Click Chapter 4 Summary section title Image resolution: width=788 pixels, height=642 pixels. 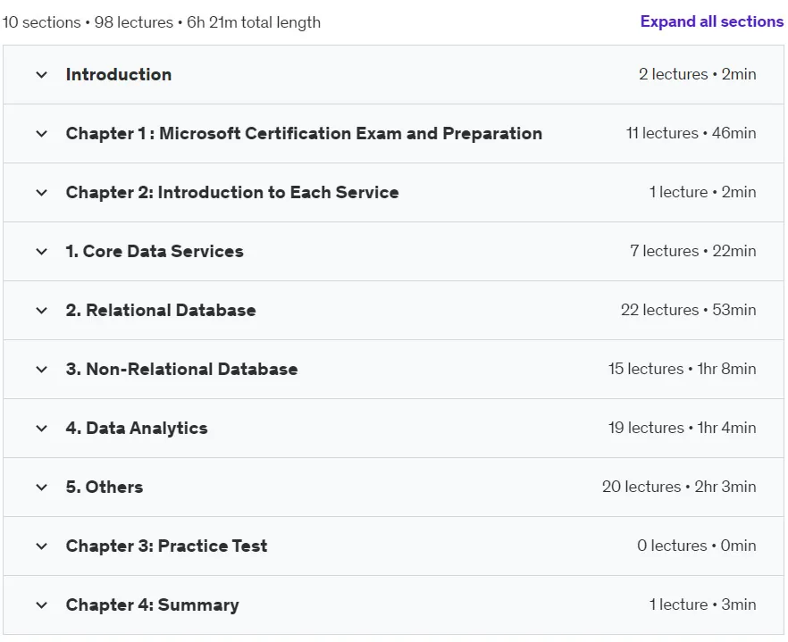tap(152, 604)
